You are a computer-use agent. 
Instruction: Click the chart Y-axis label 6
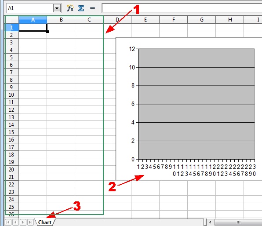pos(133,104)
